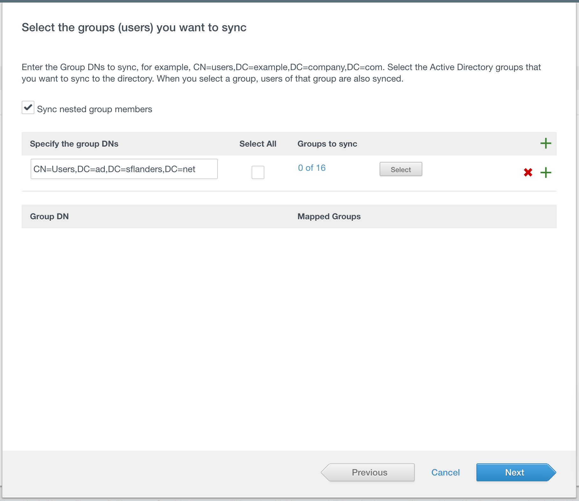The image size is (579, 501).
Task: Click the 'Groups to sync' column header
Action: 327,144
